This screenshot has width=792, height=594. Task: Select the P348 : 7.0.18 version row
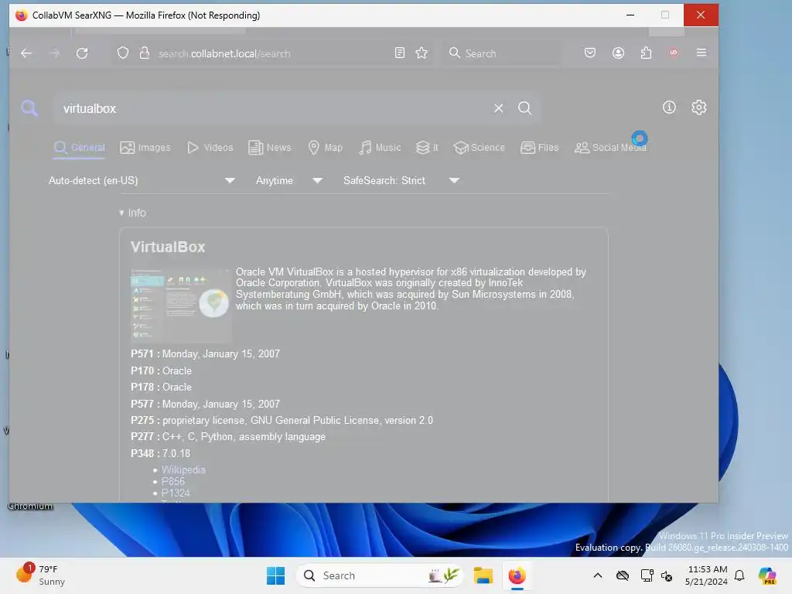[161, 453]
